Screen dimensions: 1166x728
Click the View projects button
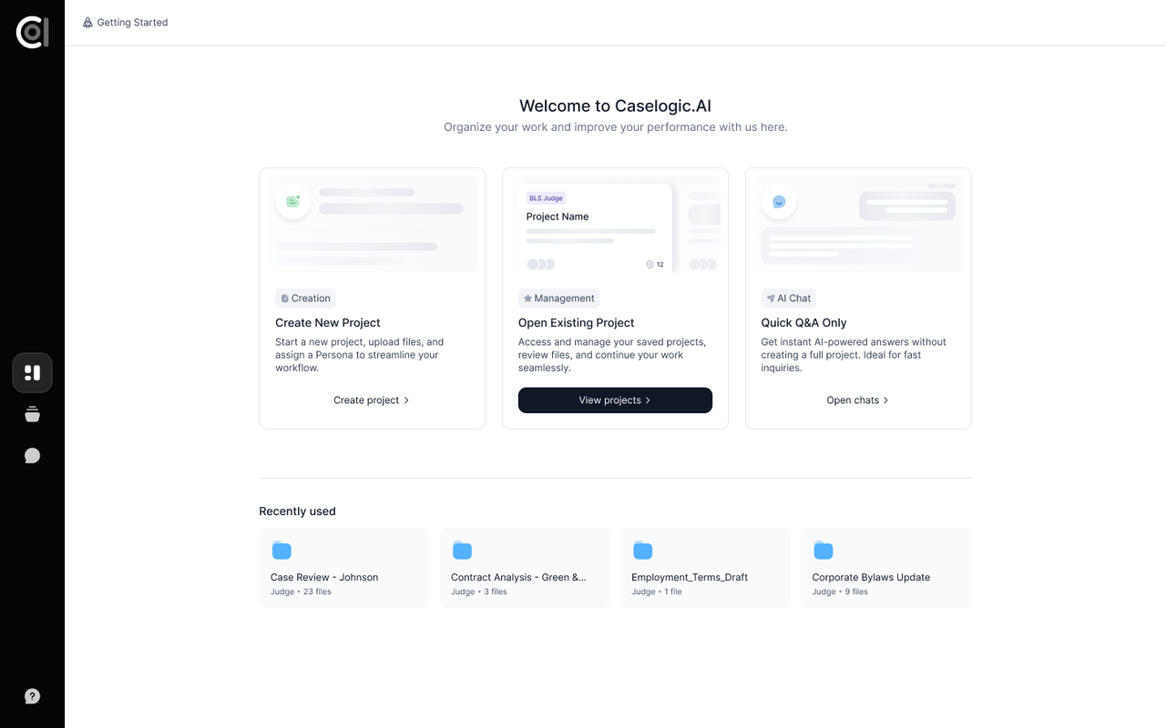[615, 400]
